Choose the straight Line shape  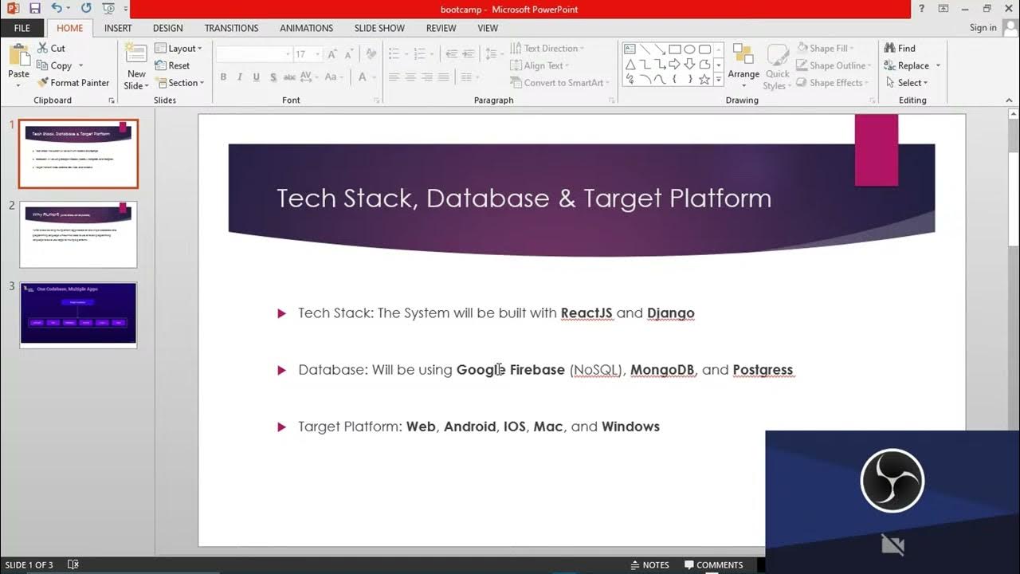645,49
